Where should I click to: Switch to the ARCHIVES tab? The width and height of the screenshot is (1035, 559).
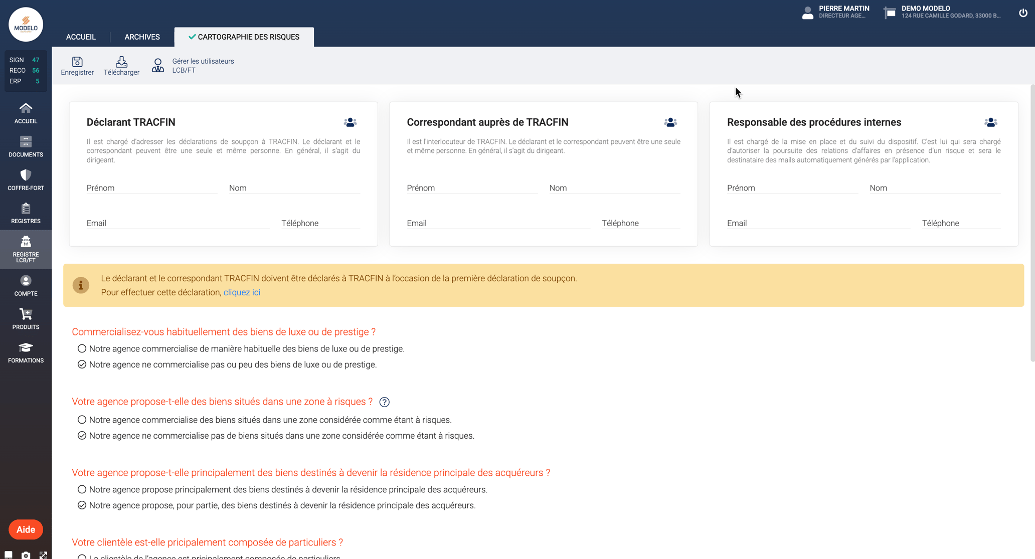coord(142,37)
